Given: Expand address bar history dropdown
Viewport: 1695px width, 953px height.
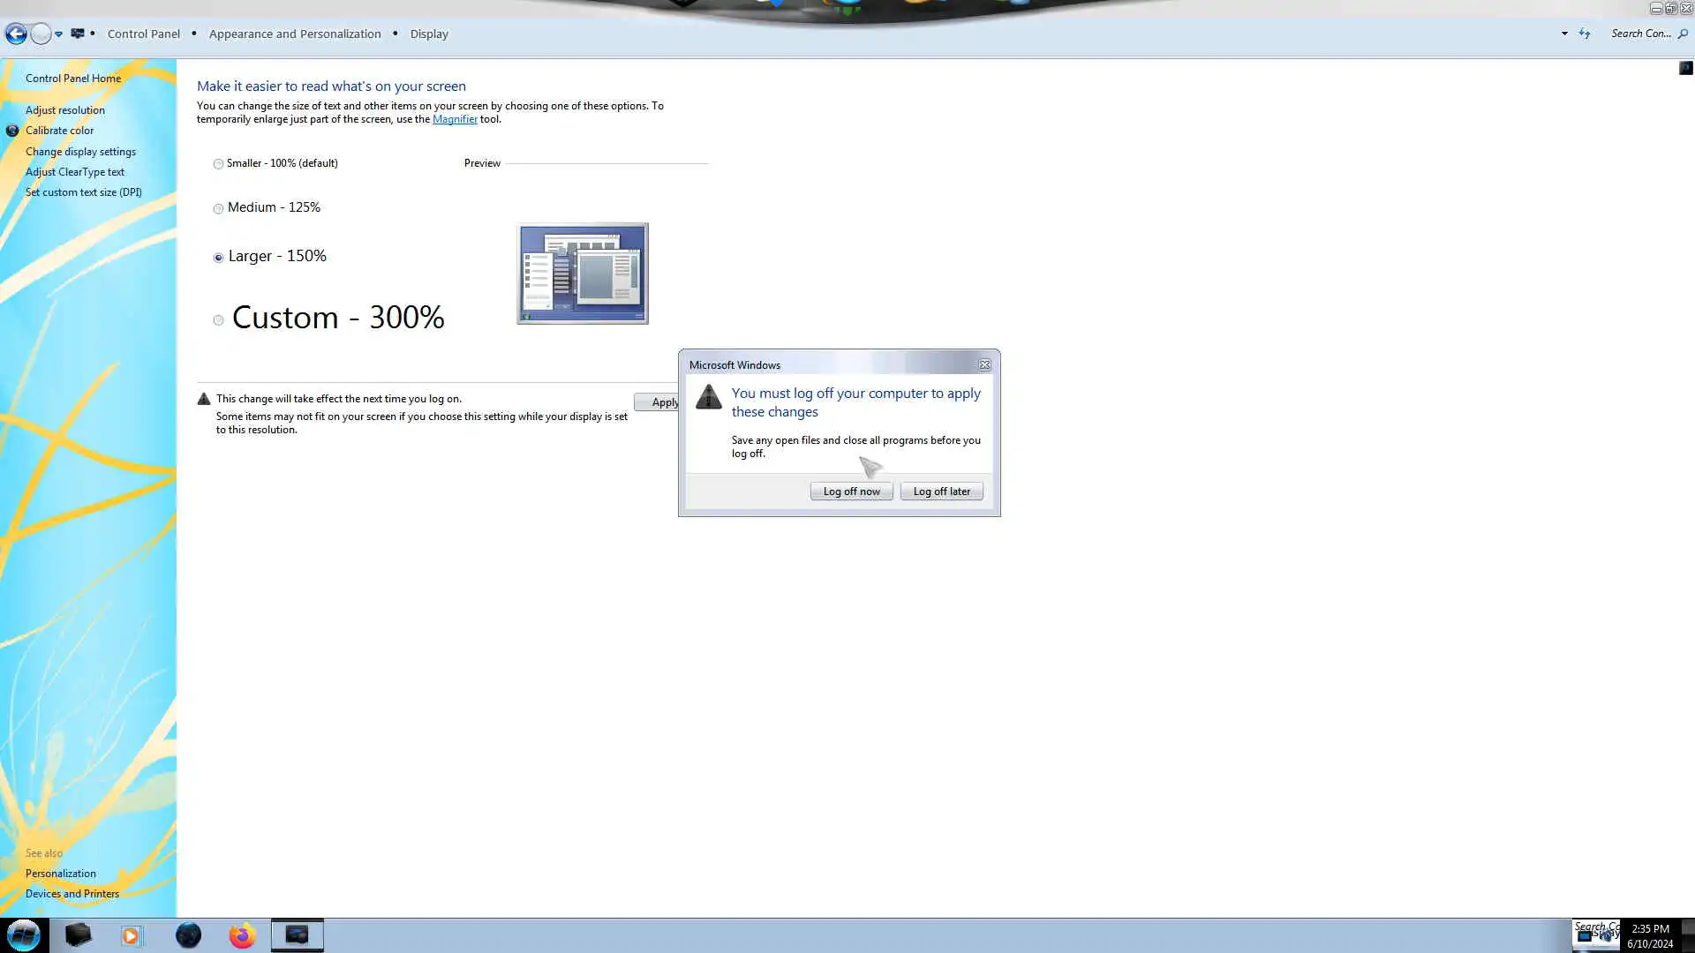Looking at the screenshot, I should pos(1564,34).
